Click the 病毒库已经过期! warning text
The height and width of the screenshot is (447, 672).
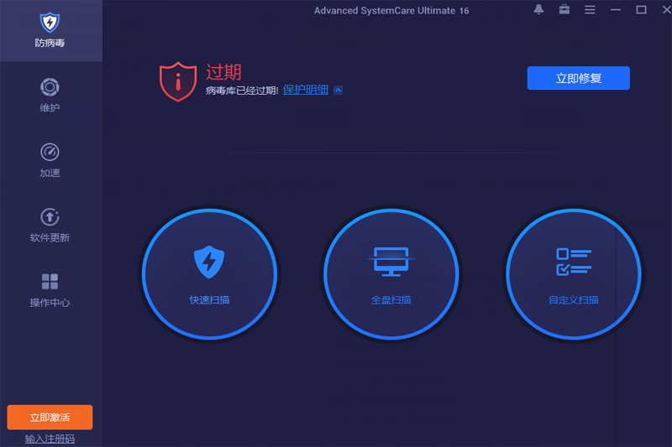tap(242, 91)
